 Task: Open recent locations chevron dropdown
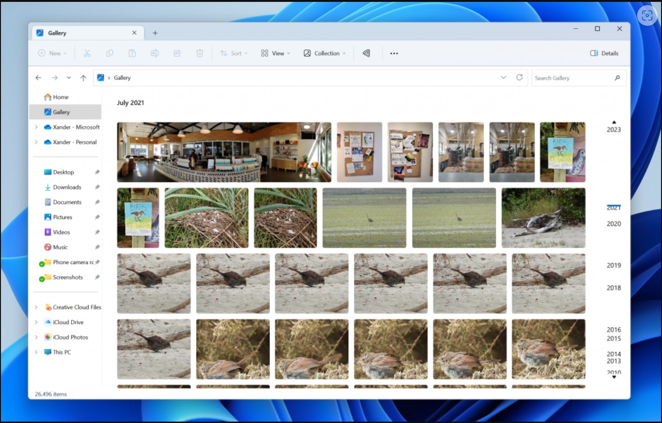point(69,78)
